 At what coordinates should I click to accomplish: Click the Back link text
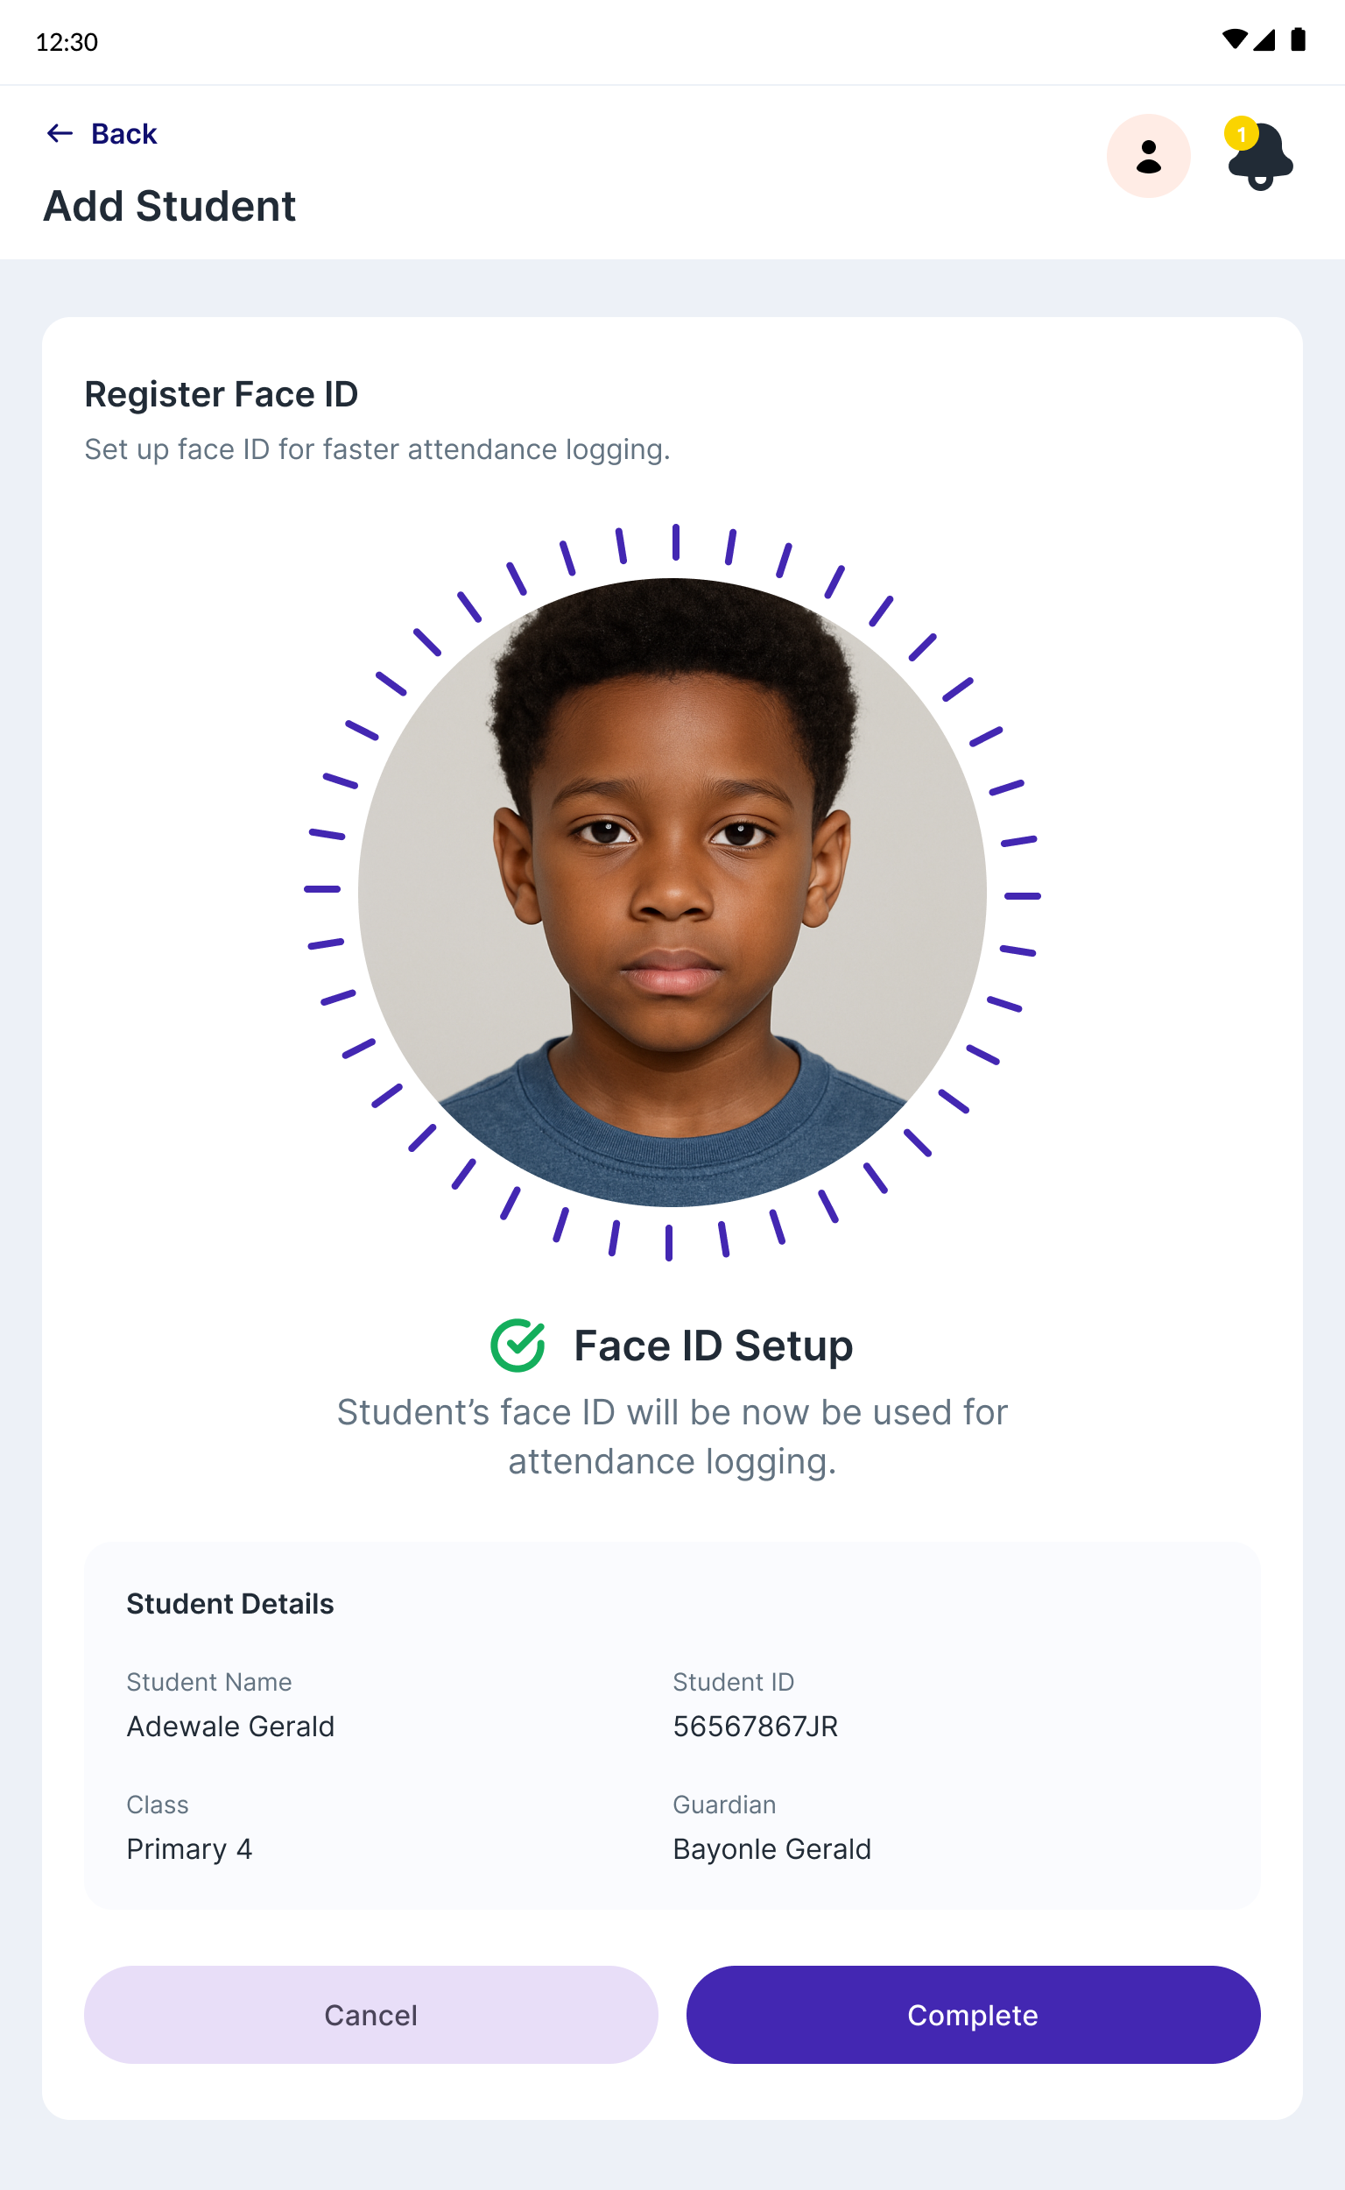[123, 133]
